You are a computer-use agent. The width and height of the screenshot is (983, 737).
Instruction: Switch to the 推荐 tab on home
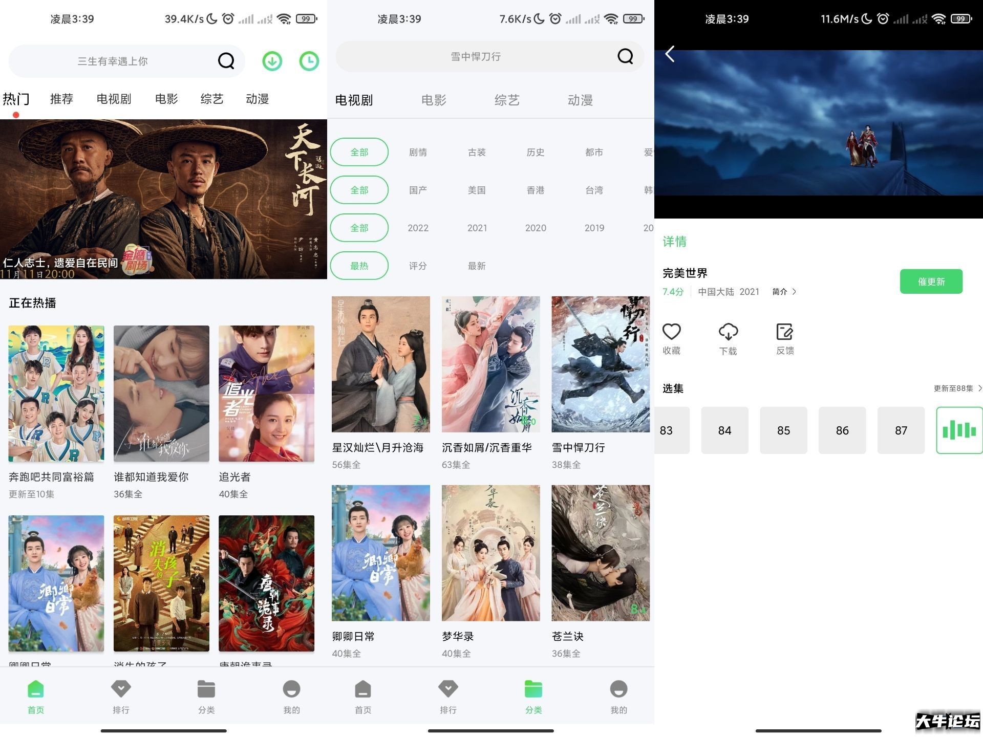point(61,99)
